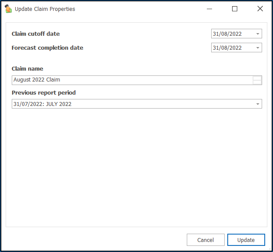
Task: Select the day in Forecast completion date
Action: (216, 48)
